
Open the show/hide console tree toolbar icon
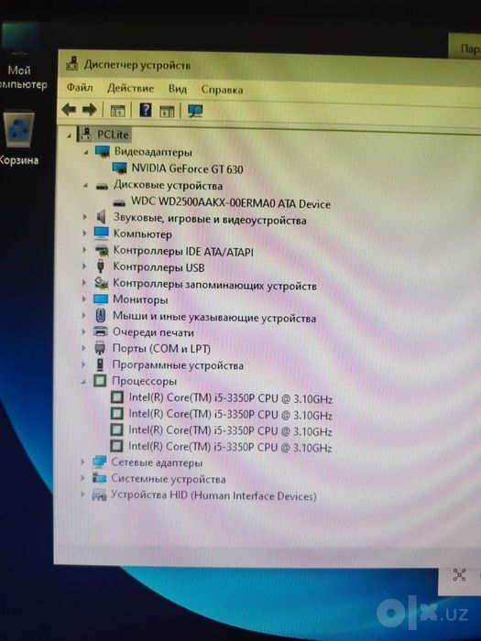117,111
